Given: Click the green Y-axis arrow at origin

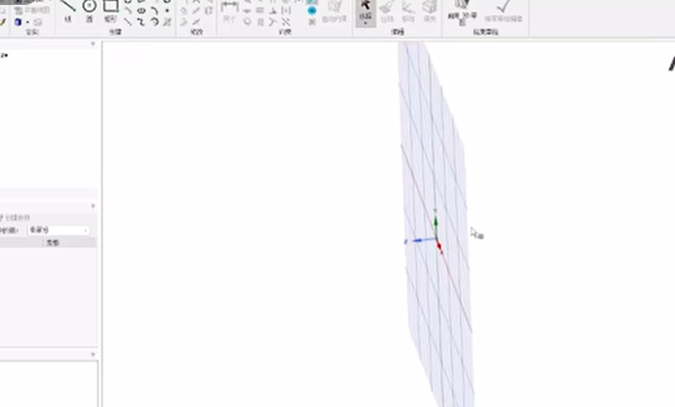Looking at the screenshot, I should pos(436,223).
